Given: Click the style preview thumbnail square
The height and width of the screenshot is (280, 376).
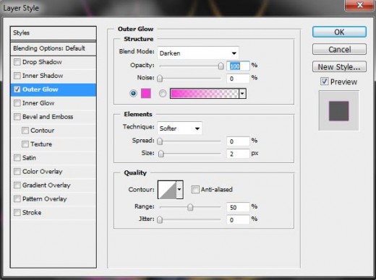Looking at the screenshot, I should [338, 111].
